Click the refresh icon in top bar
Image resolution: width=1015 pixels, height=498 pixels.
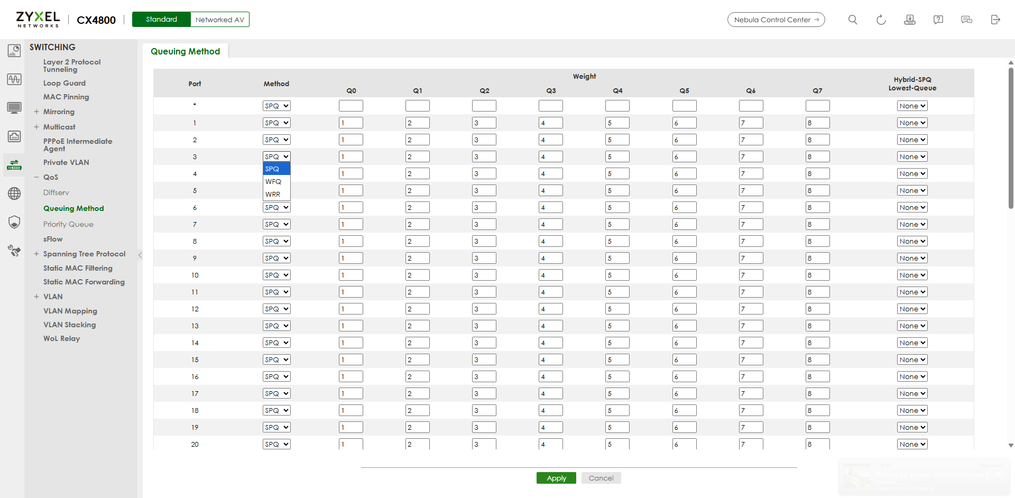coord(881,20)
